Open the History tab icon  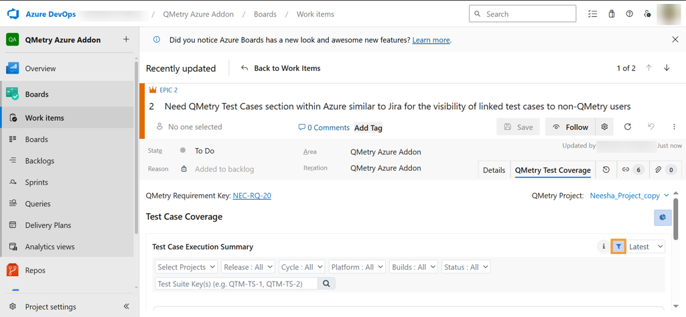(606, 170)
